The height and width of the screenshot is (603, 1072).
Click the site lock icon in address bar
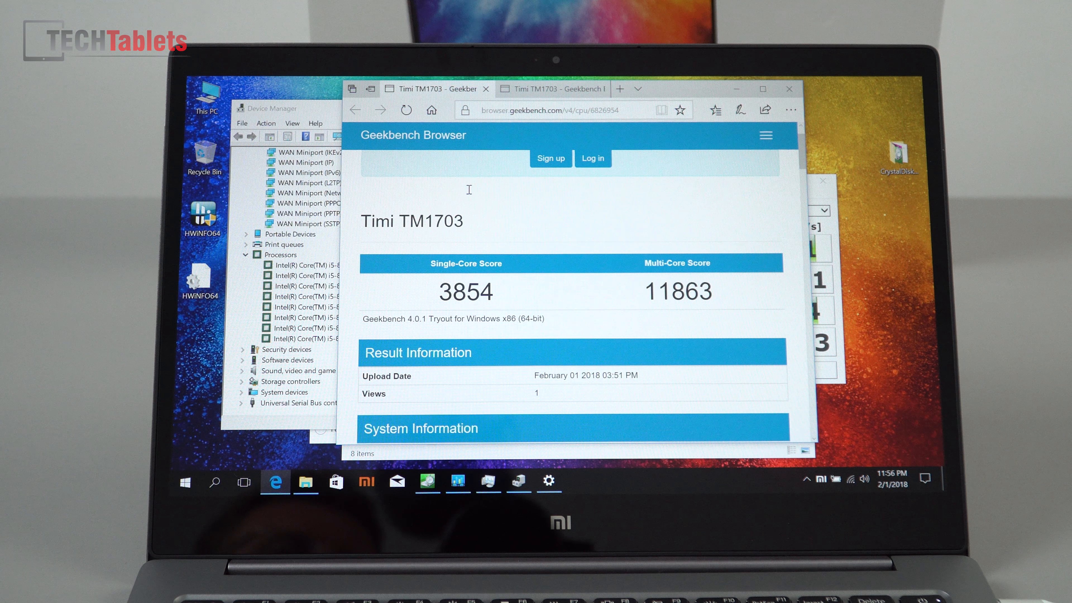coord(465,110)
